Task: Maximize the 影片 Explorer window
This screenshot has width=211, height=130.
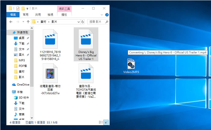Action: click(x=93, y=8)
